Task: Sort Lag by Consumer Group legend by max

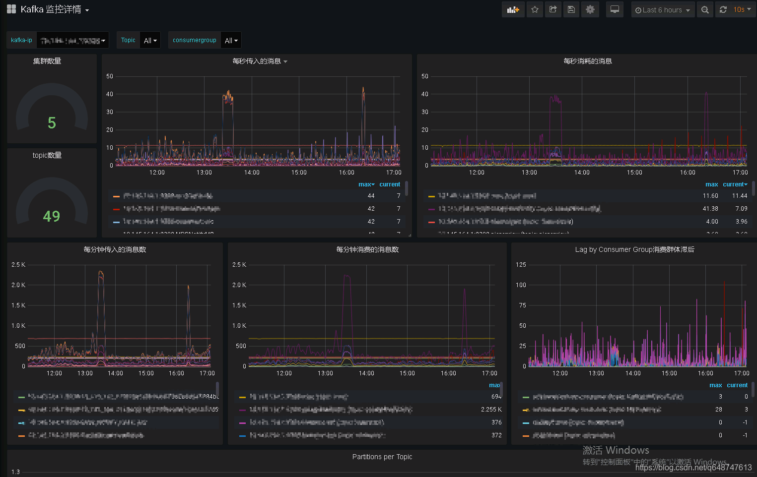Action: point(715,385)
